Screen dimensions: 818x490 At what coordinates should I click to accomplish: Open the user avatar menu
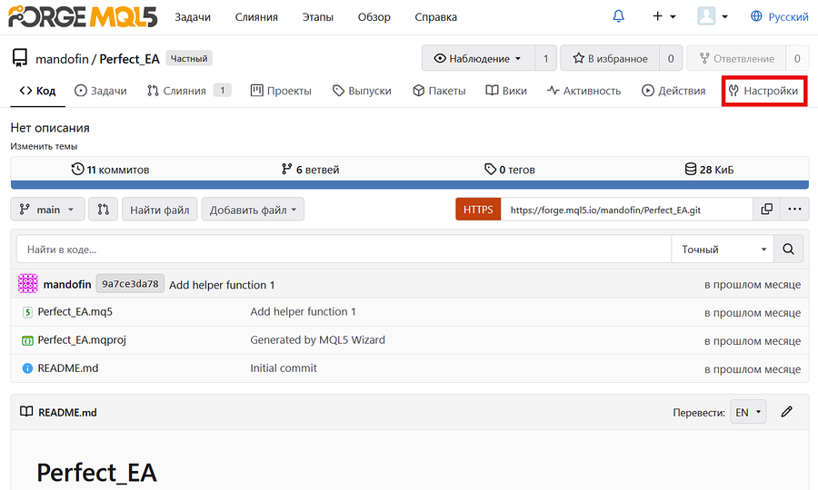pyautogui.click(x=713, y=16)
